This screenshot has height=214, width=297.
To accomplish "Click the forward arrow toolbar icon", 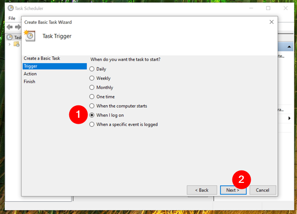I will click(x=18, y=27).
